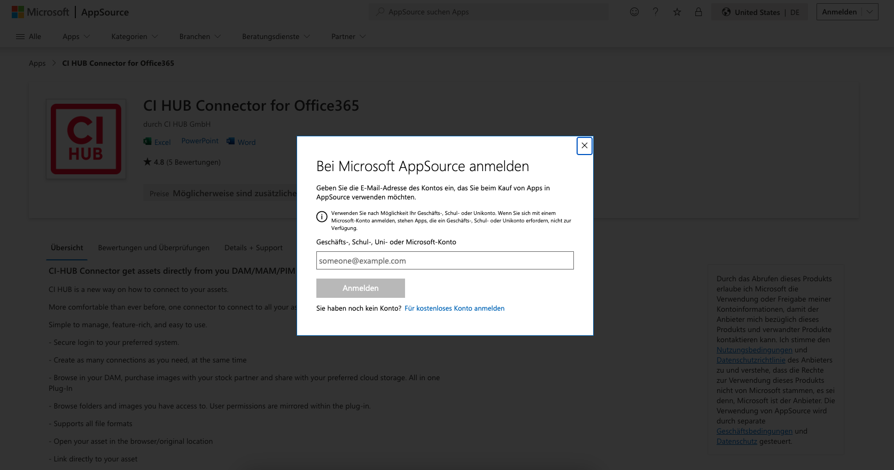894x470 pixels.
Task: Click 'Secure login to your preferred system' line
Action: point(114,342)
